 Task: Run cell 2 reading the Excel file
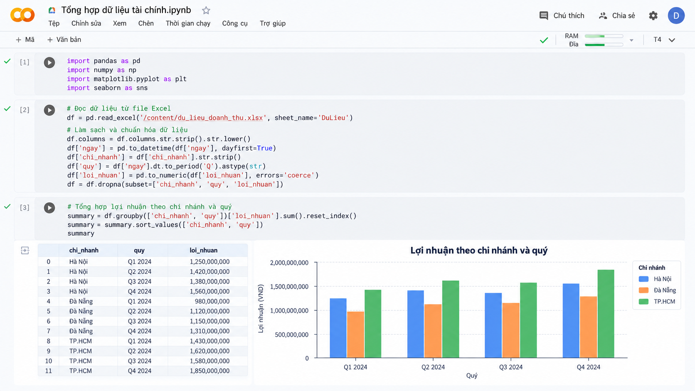pyautogui.click(x=49, y=110)
